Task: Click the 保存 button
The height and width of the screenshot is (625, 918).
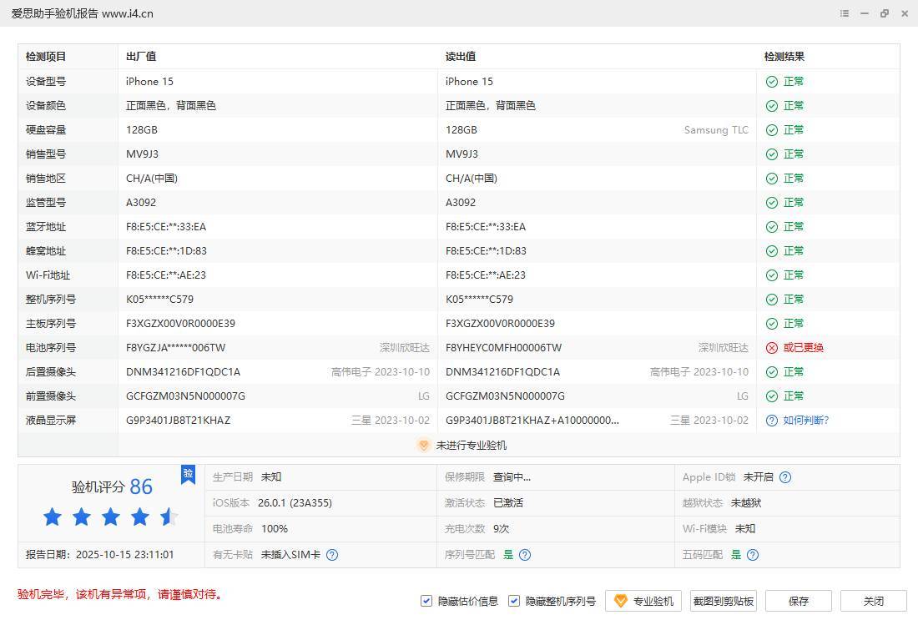Action: coord(799,601)
